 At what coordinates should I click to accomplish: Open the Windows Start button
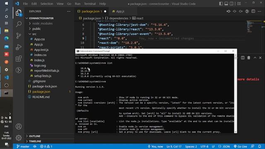click(6, 3)
